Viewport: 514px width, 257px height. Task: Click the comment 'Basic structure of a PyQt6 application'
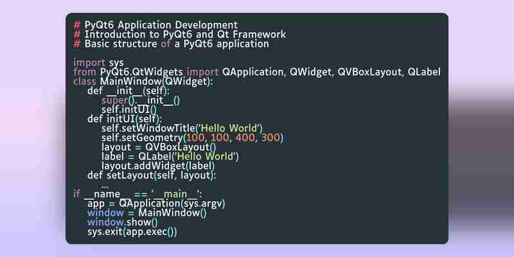[171, 44]
